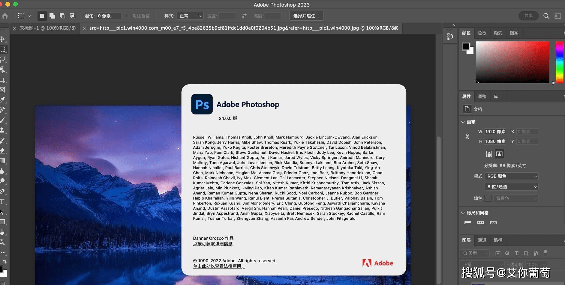Toggle the W/H link chain in 画布 section
The height and width of the screenshot is (285, 565).
pyautogui.click(x=467, y=136)
